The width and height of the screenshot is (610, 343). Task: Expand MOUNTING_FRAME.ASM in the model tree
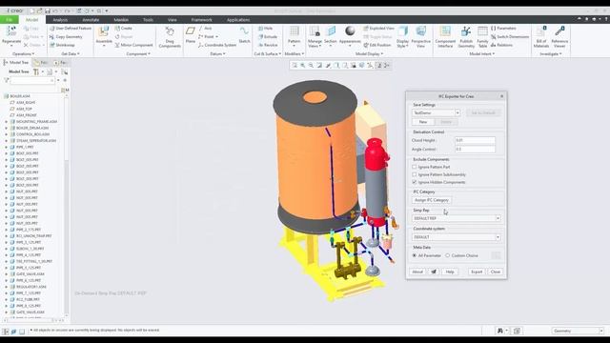tap(6, 122)
